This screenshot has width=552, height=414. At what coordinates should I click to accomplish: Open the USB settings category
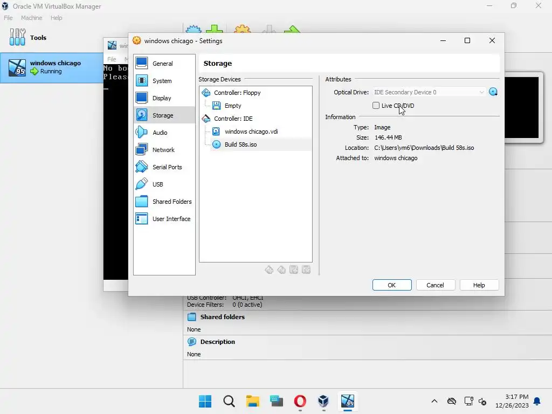coord(164,184)
